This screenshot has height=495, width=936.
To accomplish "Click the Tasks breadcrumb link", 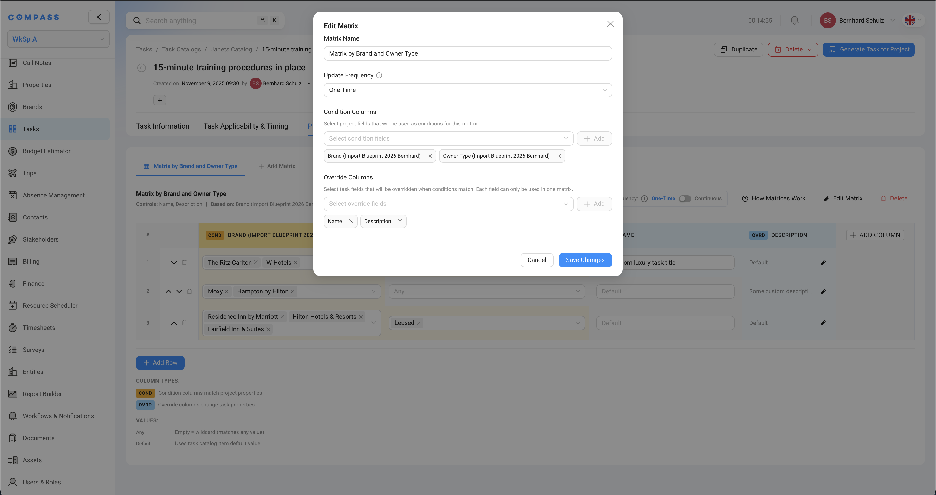I will pyautogui.click(x=144, y=49).
